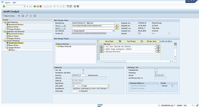Delete the 'Ist das System am Leben?' rule
The height and width of the screenshot is (107, 199).
[x=101, y=46]
